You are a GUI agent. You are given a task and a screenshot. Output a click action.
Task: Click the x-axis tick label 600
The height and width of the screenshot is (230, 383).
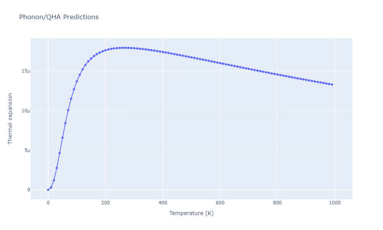(220, 203)
